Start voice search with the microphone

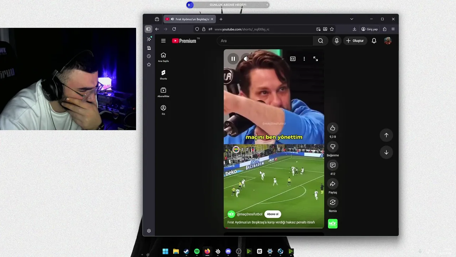pyautogui.click(x=337, y=41)
